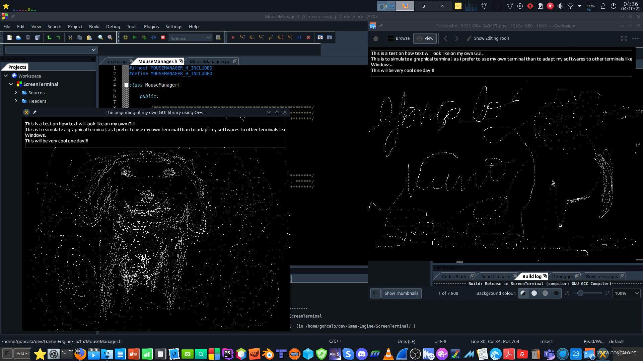Keep Gwenview window on top with pin icon
Image resolution: width=643 pixels, height=361 pixels.
(381, 25)
